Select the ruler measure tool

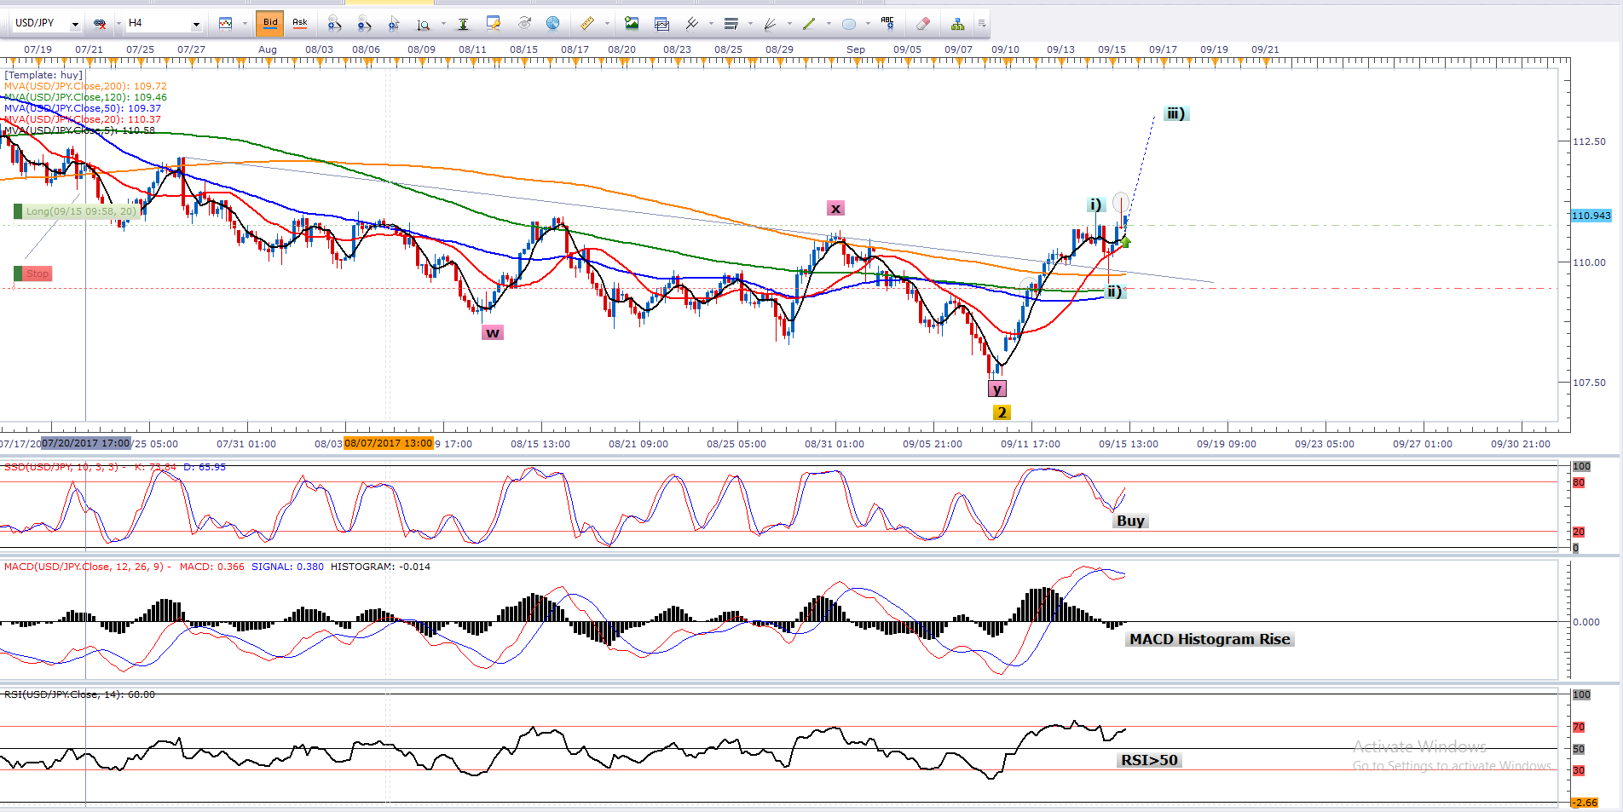point(586,24)
